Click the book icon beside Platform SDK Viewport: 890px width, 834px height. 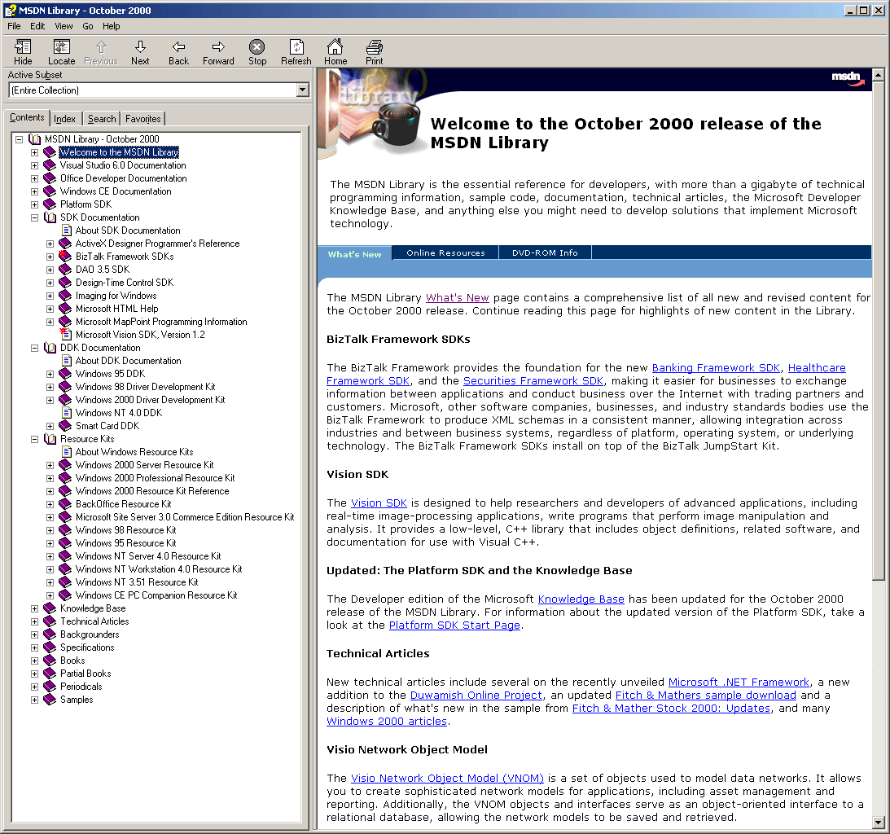click(x=50, y=204)
